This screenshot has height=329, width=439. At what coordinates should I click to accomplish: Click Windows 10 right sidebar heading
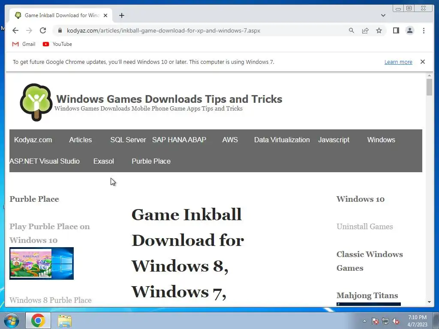click(360, 199)
